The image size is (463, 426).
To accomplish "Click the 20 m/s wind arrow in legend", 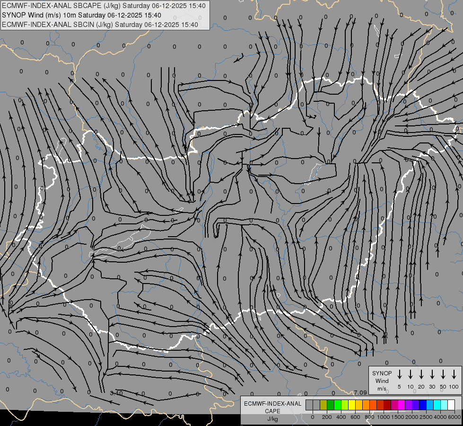I will (x=421, y=374).
